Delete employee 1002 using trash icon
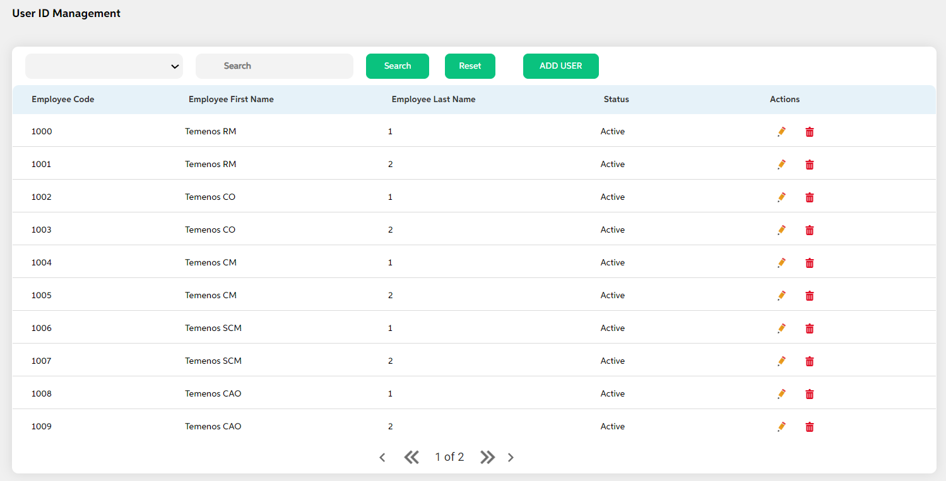 pyautogui.click(x=810, y=197)
